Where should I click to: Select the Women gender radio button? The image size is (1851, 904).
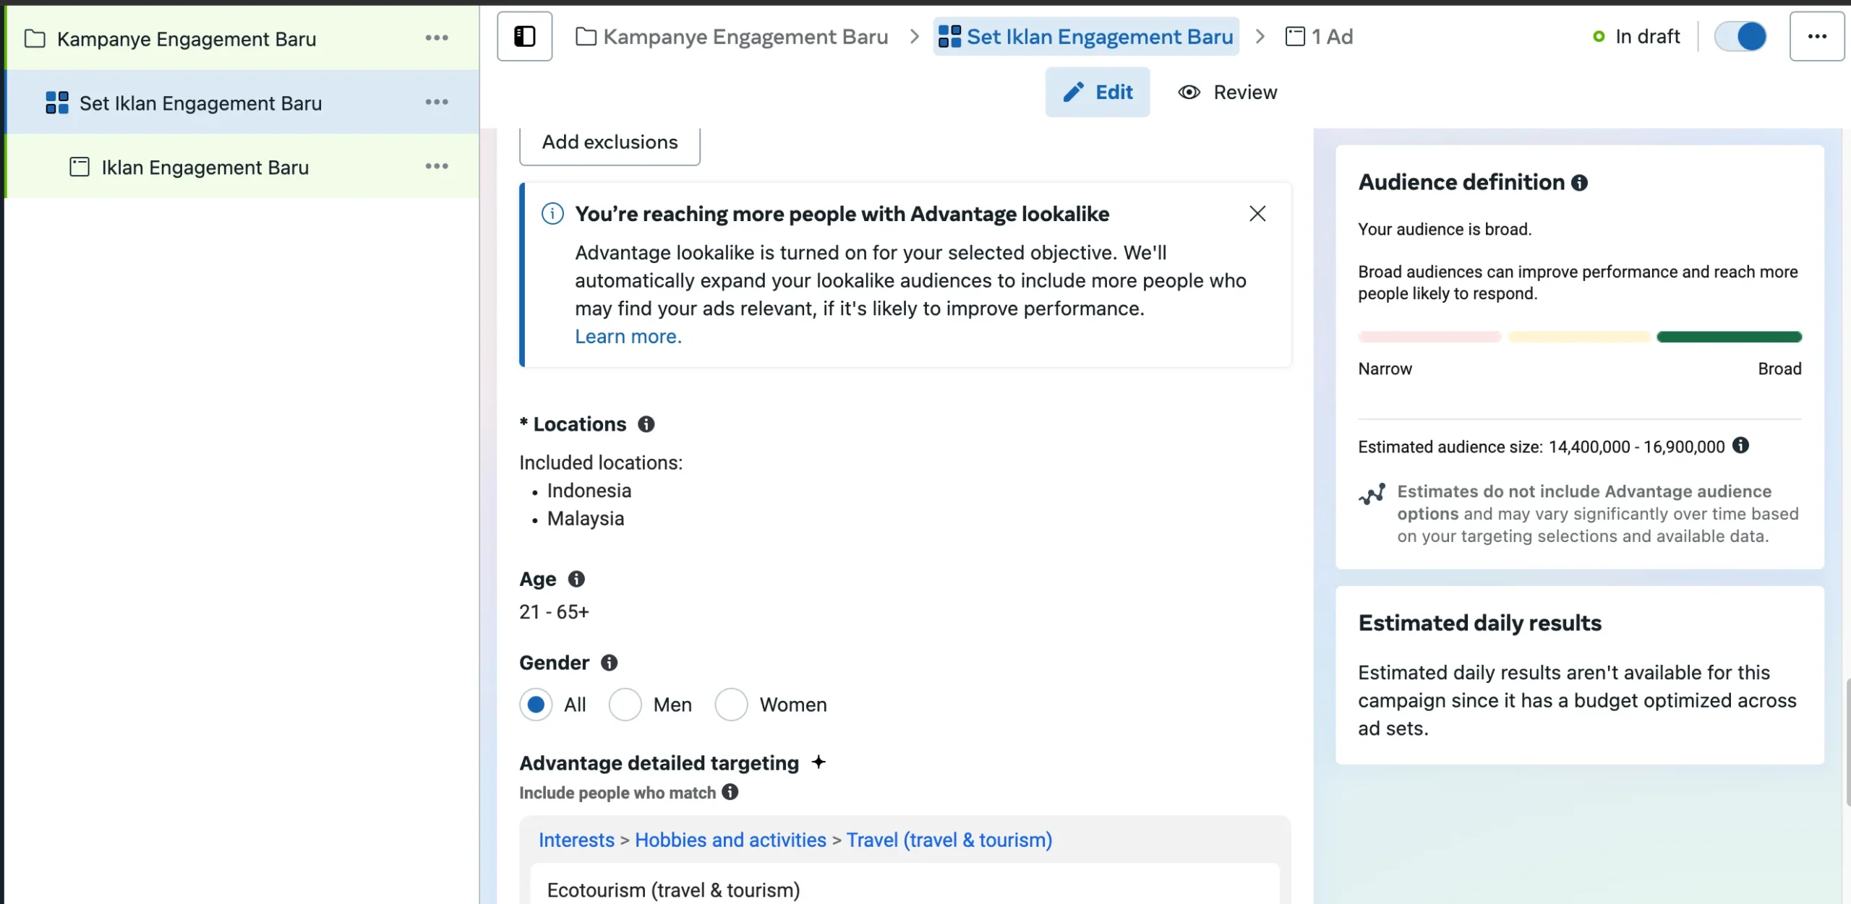click(731, 705)
